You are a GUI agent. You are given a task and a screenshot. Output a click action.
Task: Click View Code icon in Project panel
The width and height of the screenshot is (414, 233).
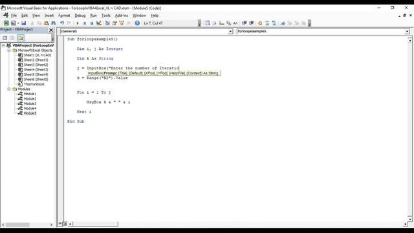tap(5, 38)
